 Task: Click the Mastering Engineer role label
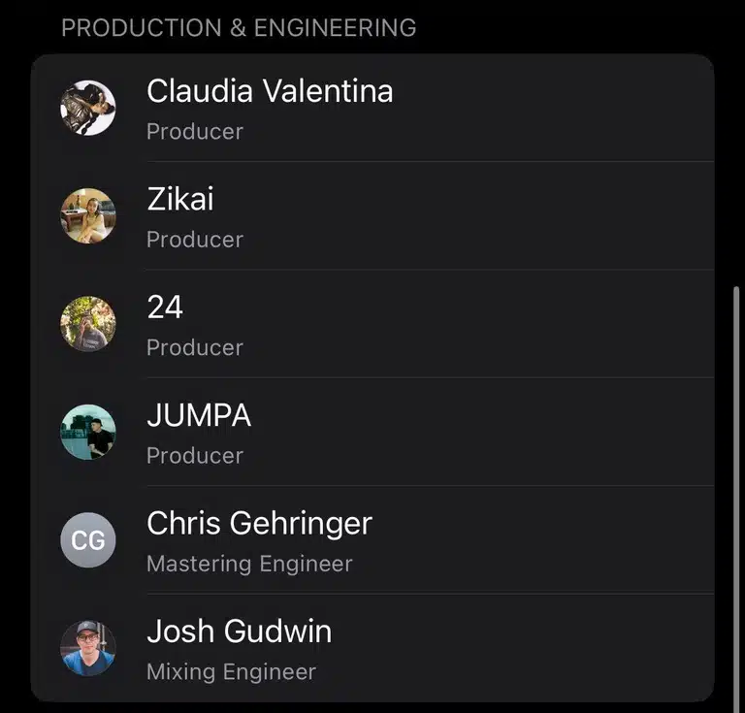point(249,564)
